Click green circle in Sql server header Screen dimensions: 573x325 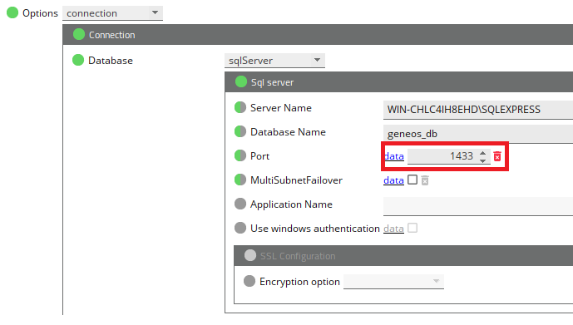coord(241,82)
